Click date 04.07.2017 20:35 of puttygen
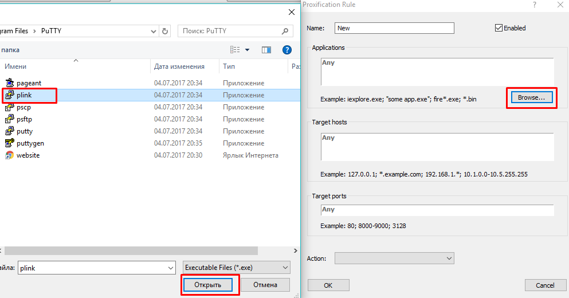This screenshot has width=569, height=298. click(x=178, y=143)
